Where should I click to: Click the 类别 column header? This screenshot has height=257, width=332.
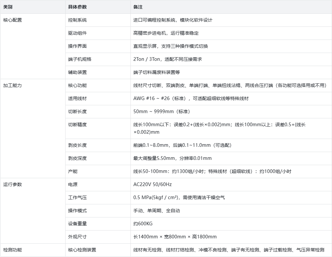8,7
